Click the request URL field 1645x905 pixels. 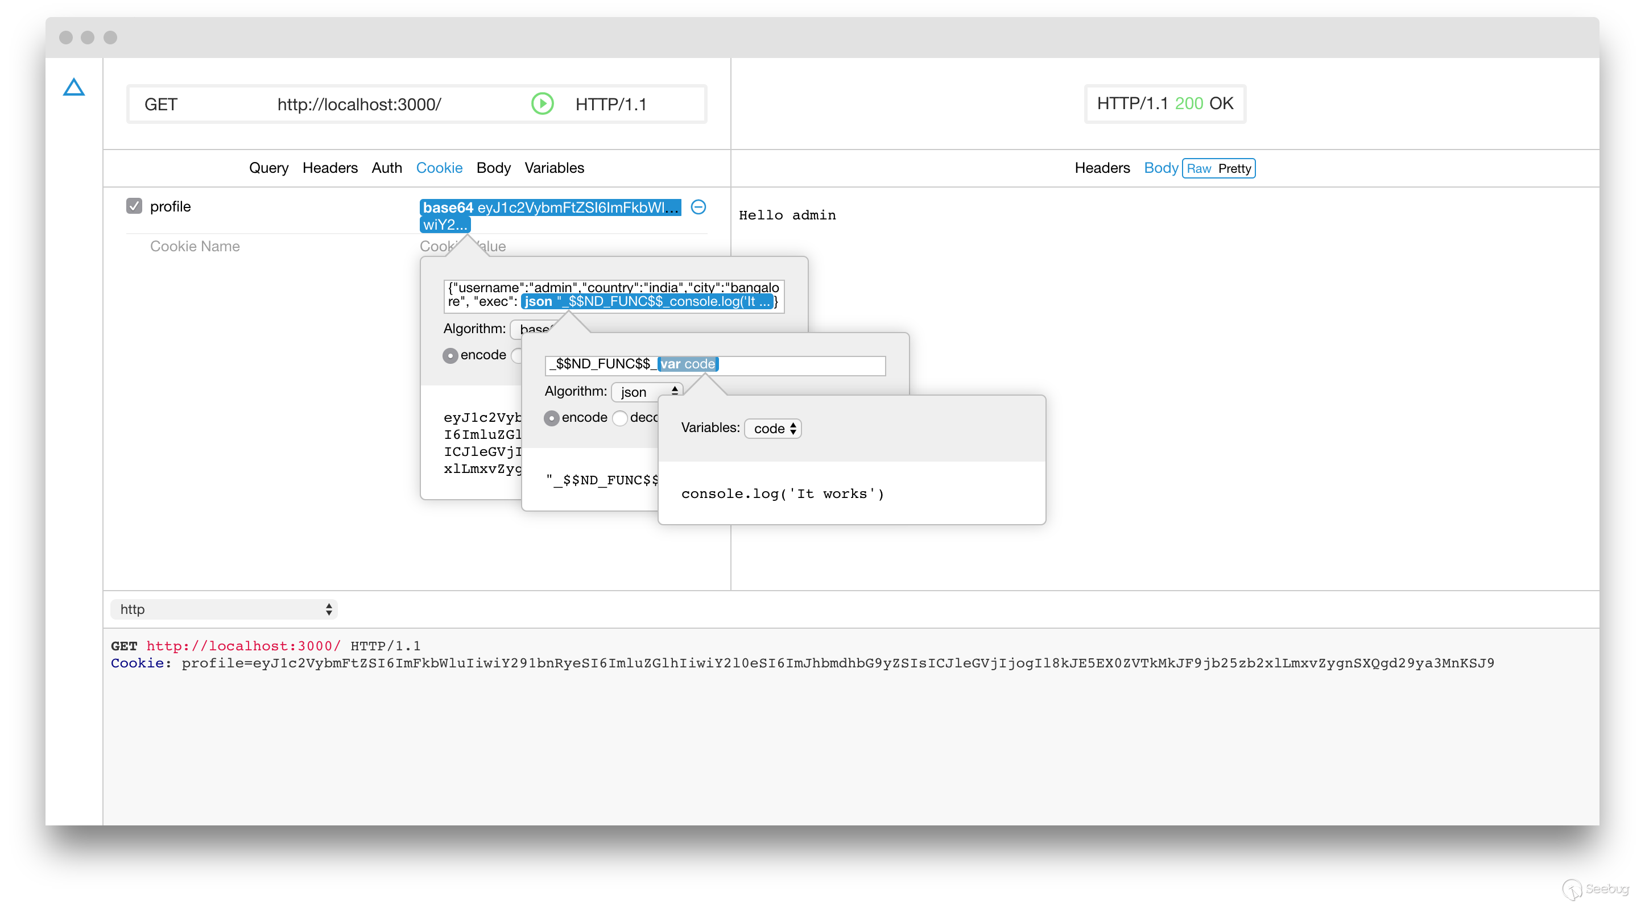359,104
